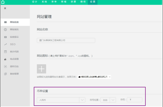This screenshot has height=107, width=163.
Task: Click the 网站管理 page heading
Action: point(44,17)
